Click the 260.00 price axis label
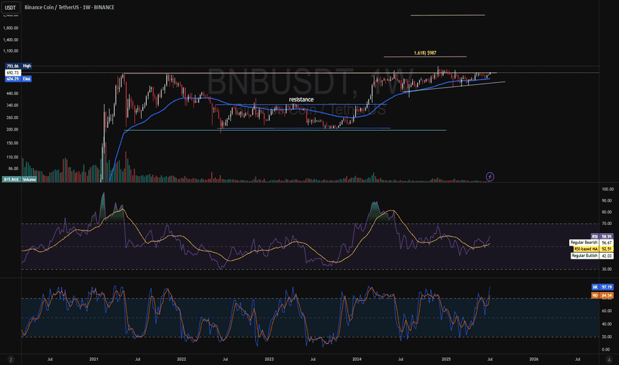This screenshot has height=365, width=619. click(x=12, y=117)
